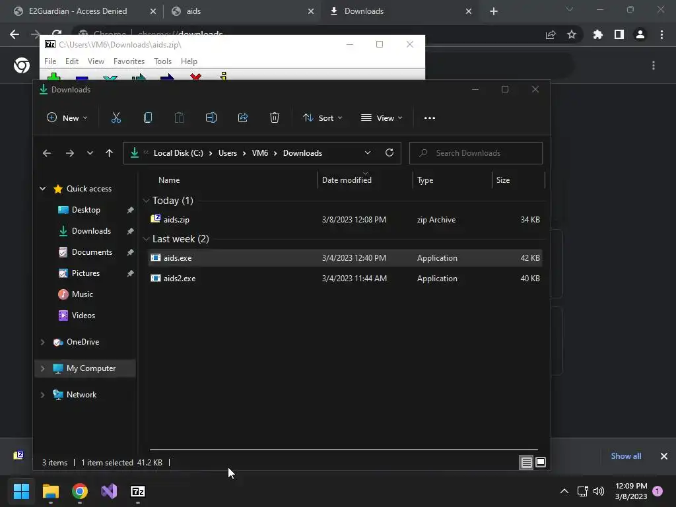Click the Users breadcrumb in address bar
This screenshot has height=507, width=676.
[228, 153]
